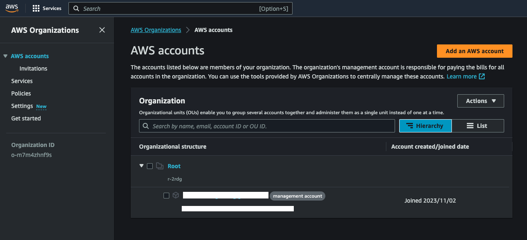Collapse the Root tree node
527x240 pixels.
pyautogui.click(x=142, y=166)
